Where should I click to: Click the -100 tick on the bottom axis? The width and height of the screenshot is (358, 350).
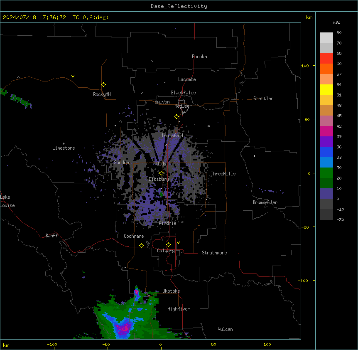52,345
